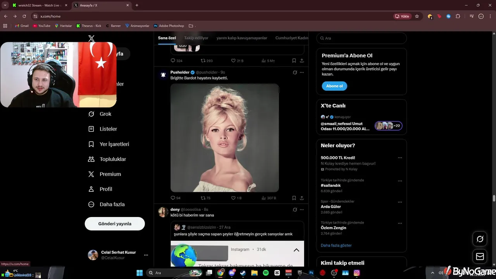The image size is (496, 279).
Task: Like the post with 21 B likes
Action: pos(237,61)
